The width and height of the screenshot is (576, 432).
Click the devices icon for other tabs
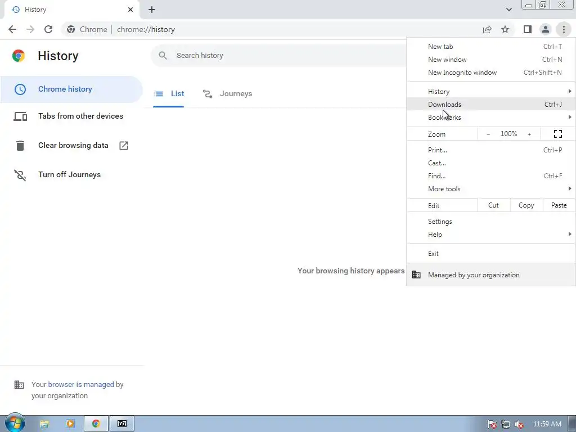[x=20, y=116]
